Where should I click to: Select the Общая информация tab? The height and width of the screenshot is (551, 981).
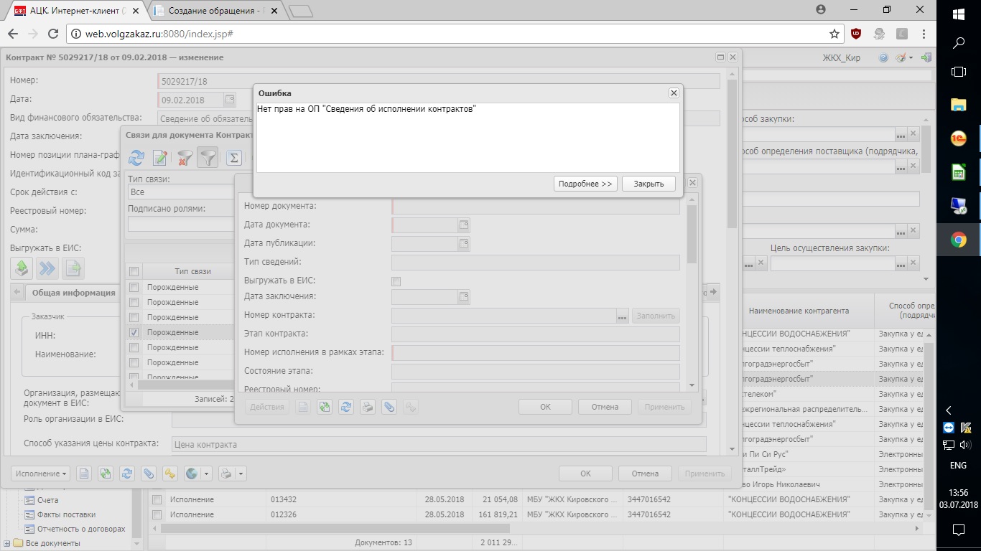73,293
